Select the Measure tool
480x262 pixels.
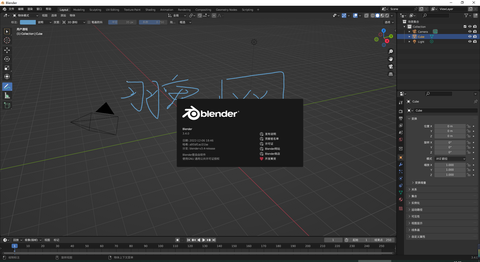click(7, 95)
